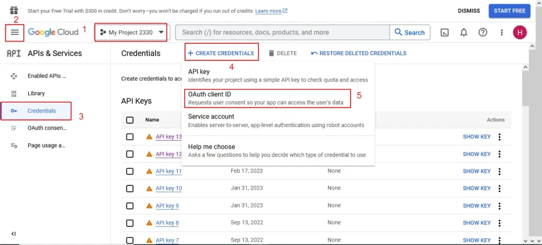Open the account avatar H
The image size is (542, 245).
pyautogui.click(x=520, y=32)
